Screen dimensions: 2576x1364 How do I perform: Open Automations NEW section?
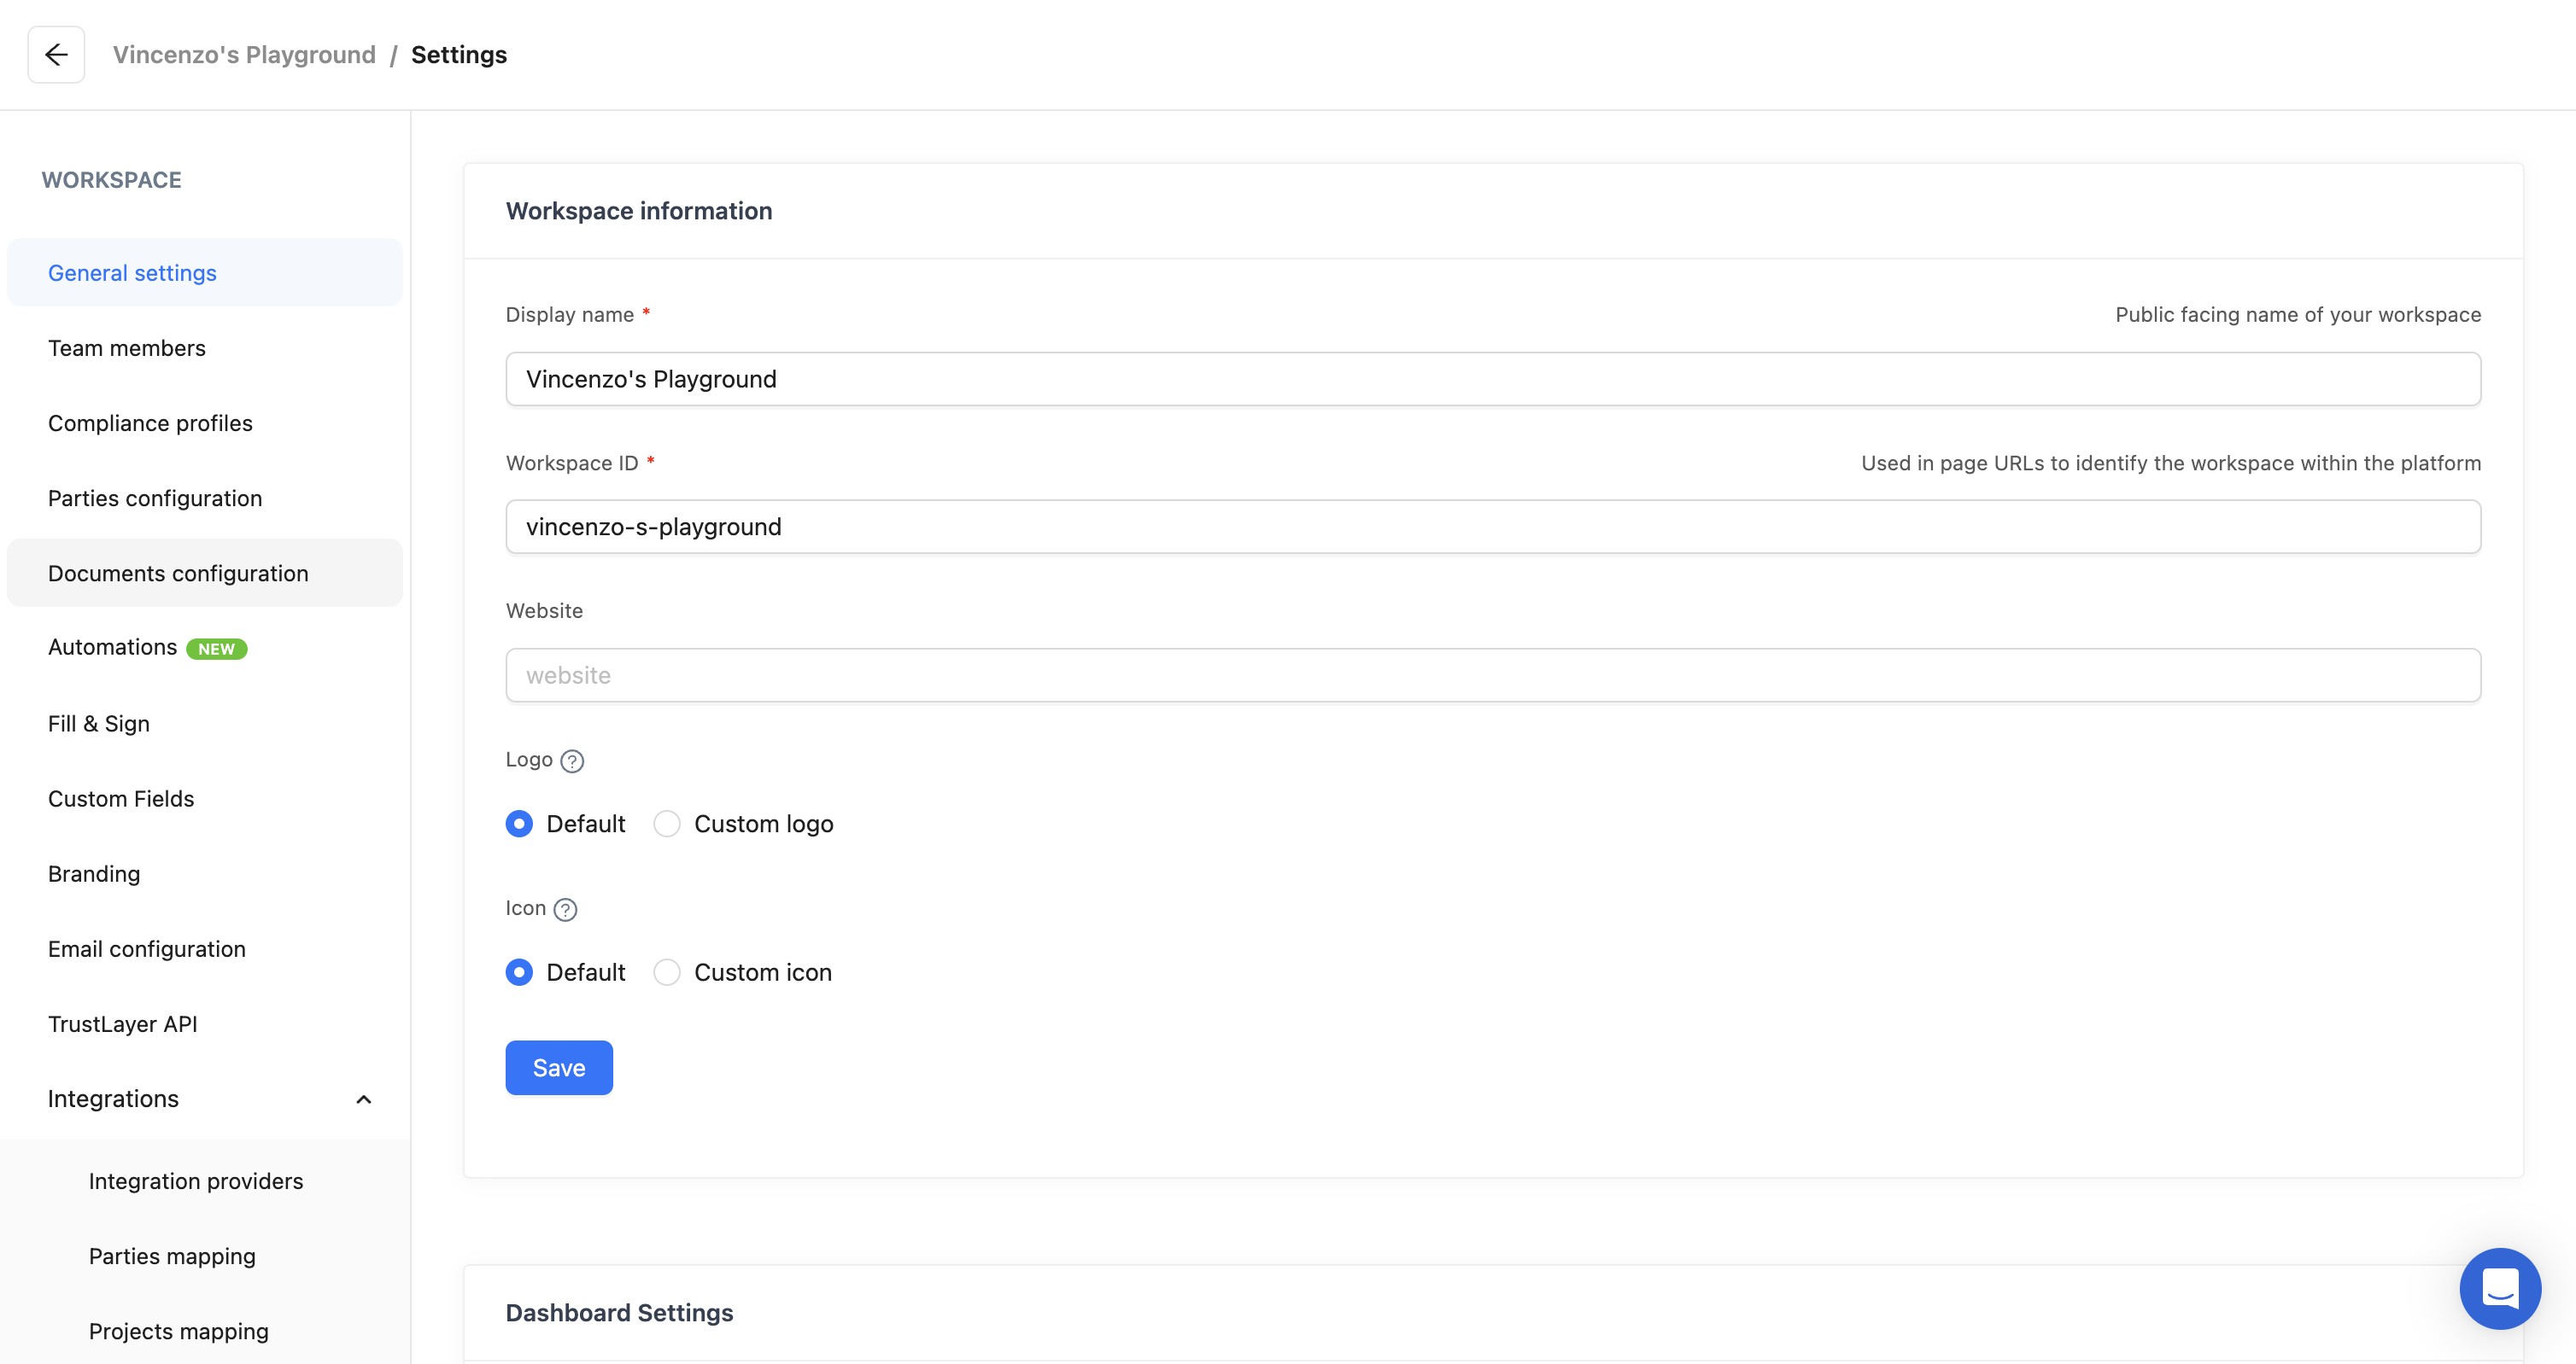113,648
